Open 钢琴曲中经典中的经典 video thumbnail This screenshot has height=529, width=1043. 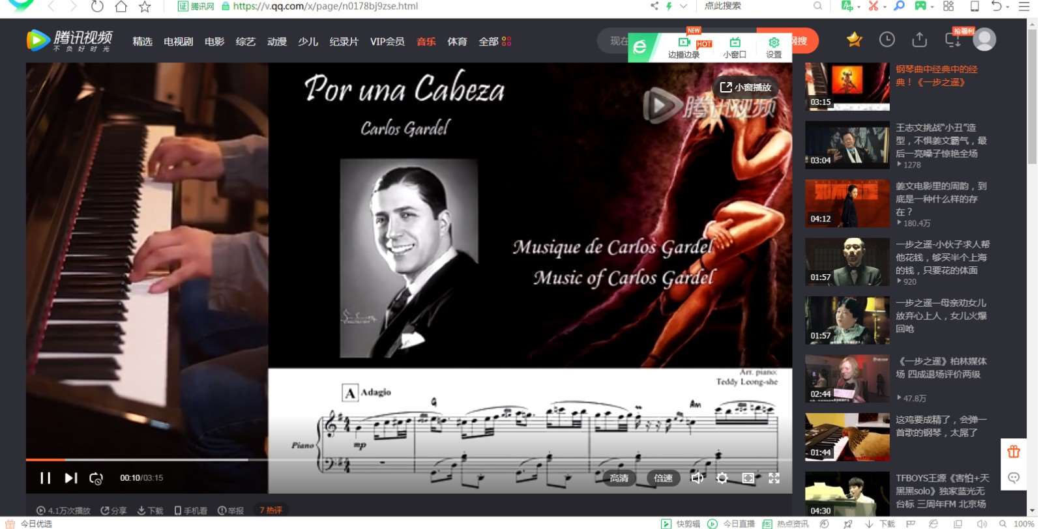[847, 87]
